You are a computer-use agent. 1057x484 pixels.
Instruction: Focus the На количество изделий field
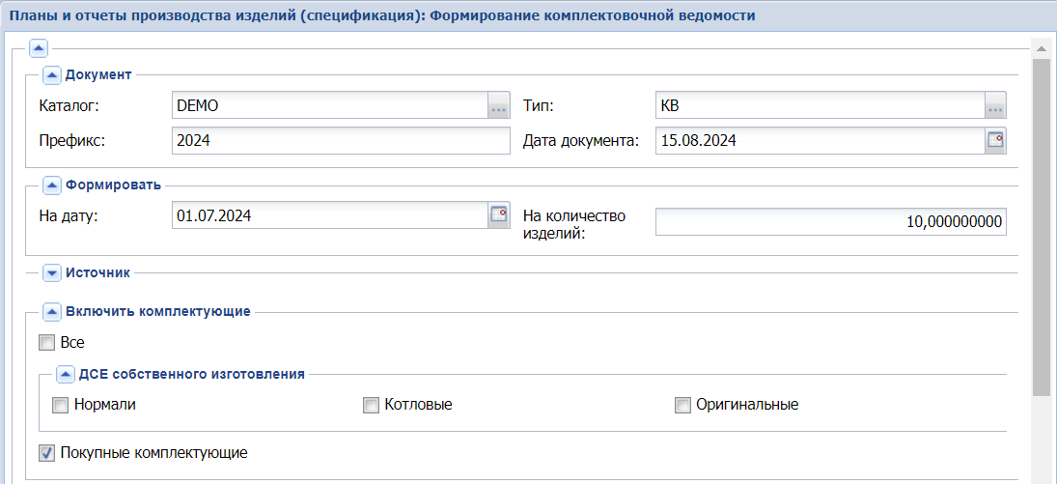(830, 221)
